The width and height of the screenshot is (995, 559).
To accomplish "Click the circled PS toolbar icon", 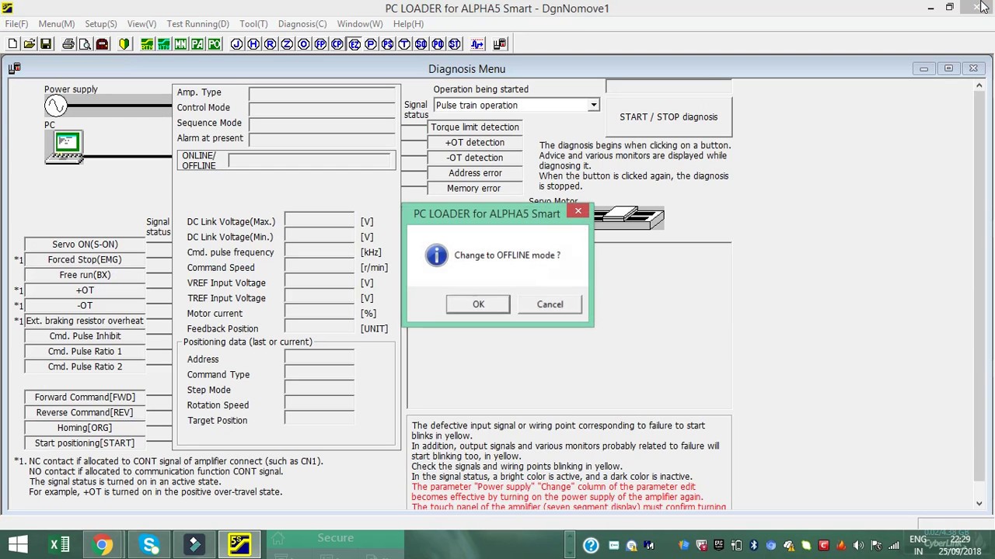I will pyautogui.click(x=388, y=44).
